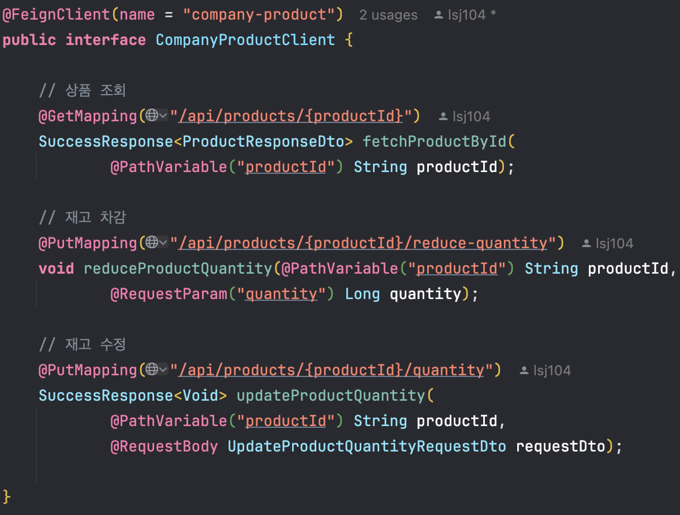Click the globe icon beside the GetMapping URL

[x=151, y=116]
